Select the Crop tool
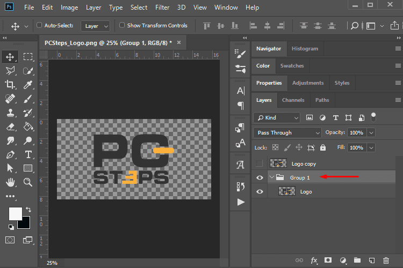The height and width of the screenshot is (268, 403). 10,84
